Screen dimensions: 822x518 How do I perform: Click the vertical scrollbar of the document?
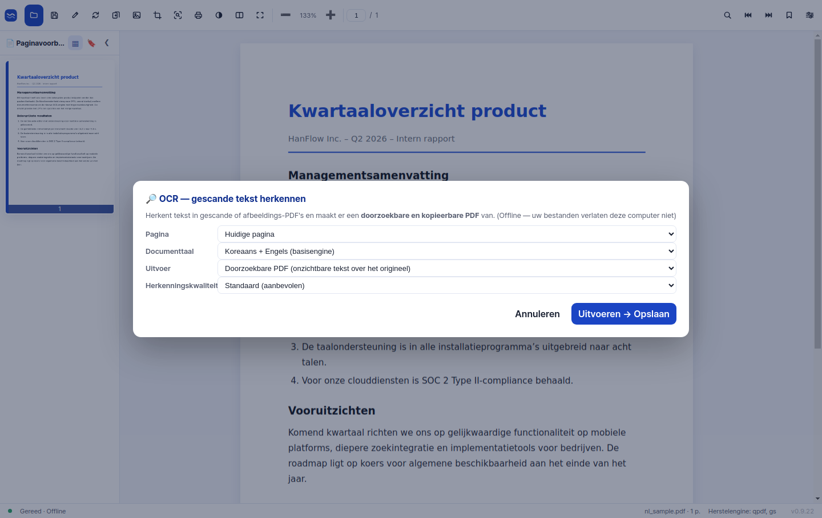[x=817, y=194]
